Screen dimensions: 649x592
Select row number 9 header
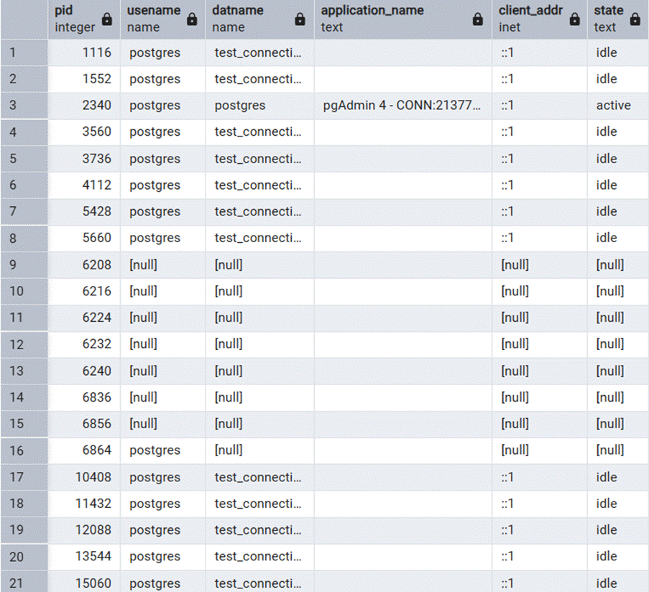pyautogui.click(x=24, y=264)
